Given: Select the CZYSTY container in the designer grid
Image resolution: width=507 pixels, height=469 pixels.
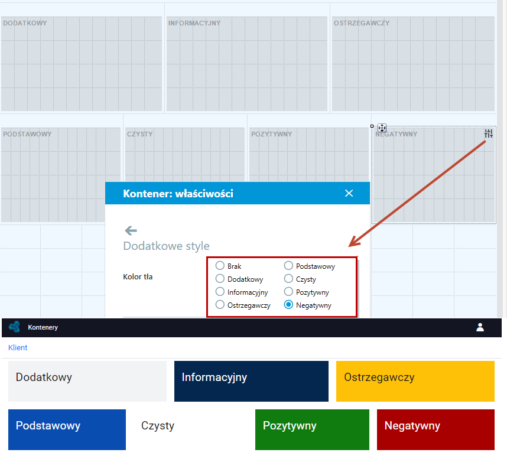Looking at the screenshot, I should (x=184, y=155).
